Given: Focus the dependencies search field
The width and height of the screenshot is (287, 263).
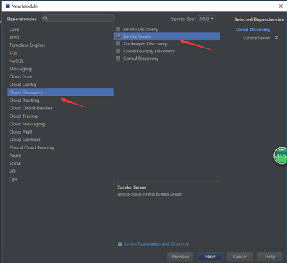Looking at the screenshot, I should pos(78,19).
